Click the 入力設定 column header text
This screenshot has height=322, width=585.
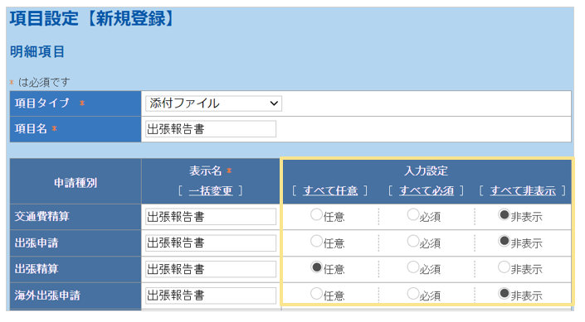point(427,171)
